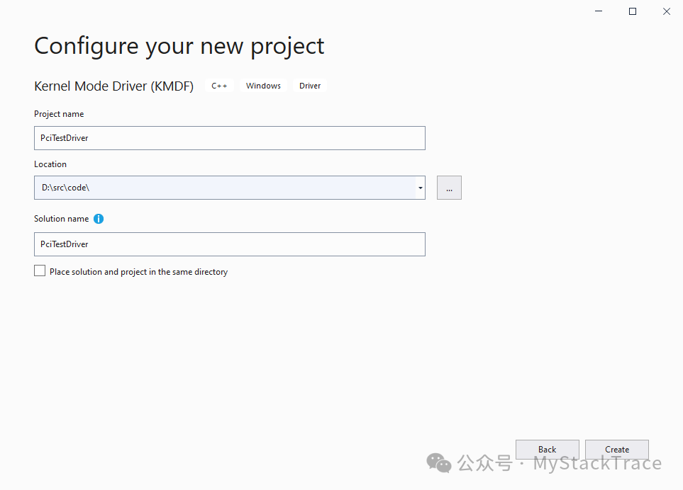Click the minimize icon in the title bar

pos(598,11)
